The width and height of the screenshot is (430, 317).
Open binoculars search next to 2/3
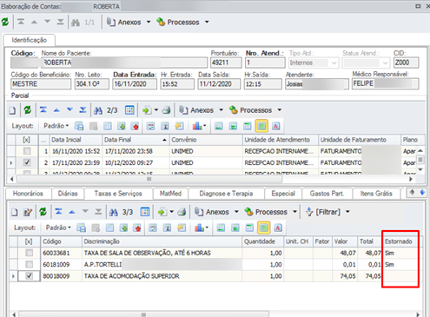click(98, 110)
